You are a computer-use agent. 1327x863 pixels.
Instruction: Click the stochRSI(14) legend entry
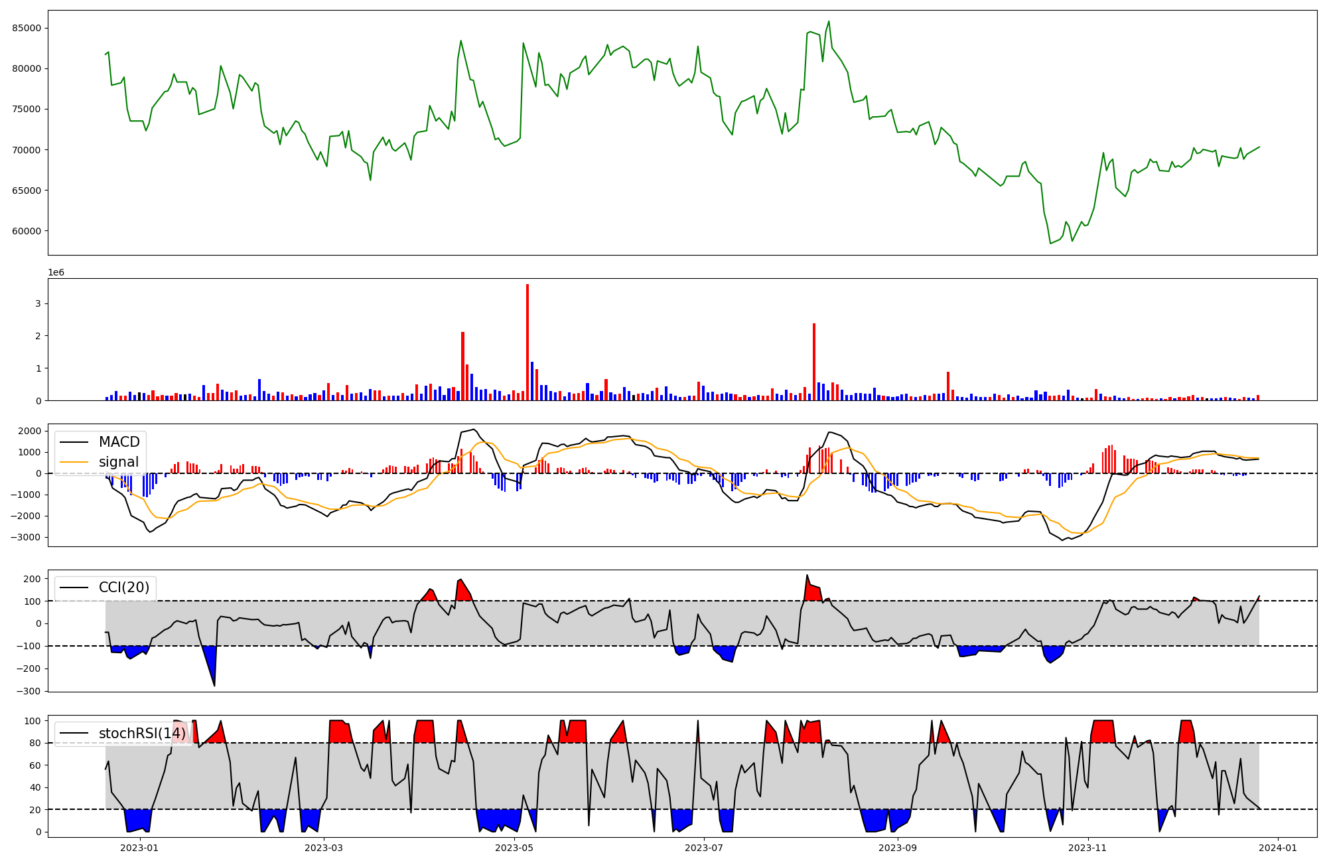(142, 734)
